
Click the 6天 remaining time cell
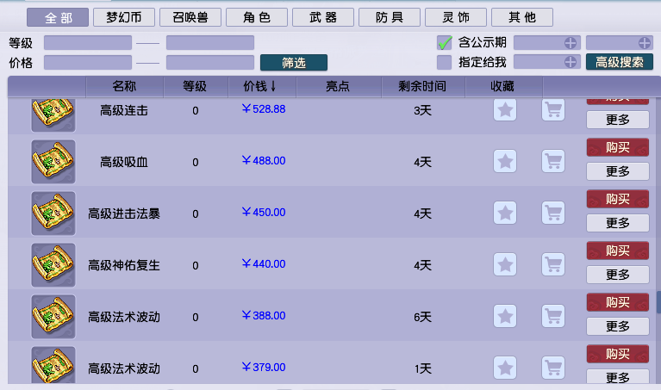pyautogui.click(x=422, y=317)
